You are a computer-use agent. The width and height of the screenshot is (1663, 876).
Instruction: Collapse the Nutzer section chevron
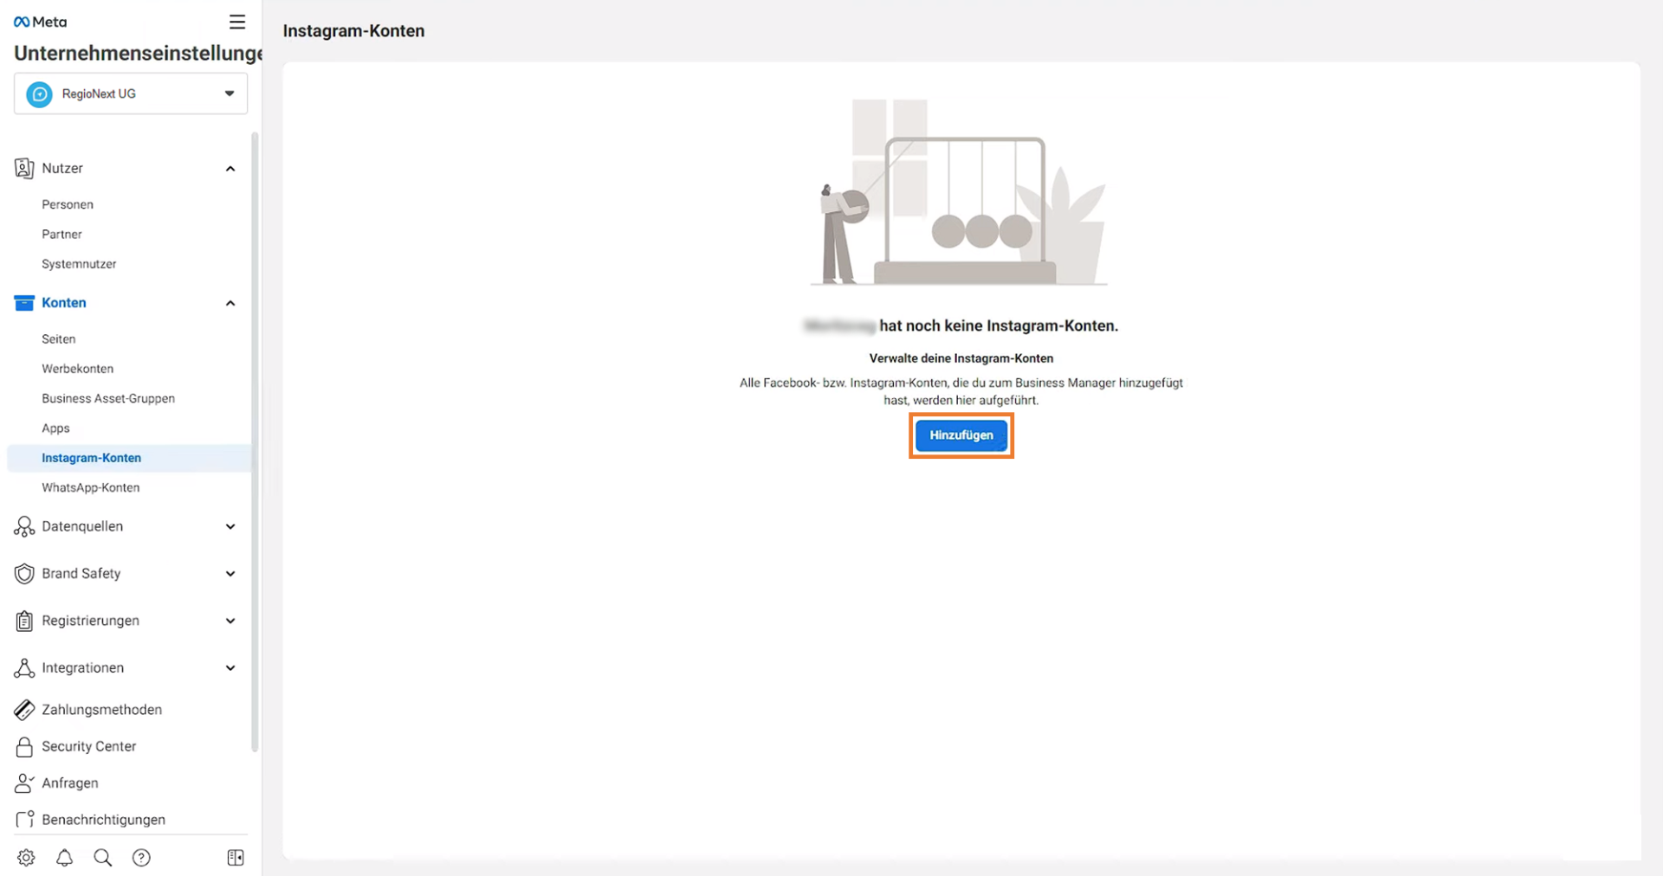pyautogui.click(x=230, y=169)
